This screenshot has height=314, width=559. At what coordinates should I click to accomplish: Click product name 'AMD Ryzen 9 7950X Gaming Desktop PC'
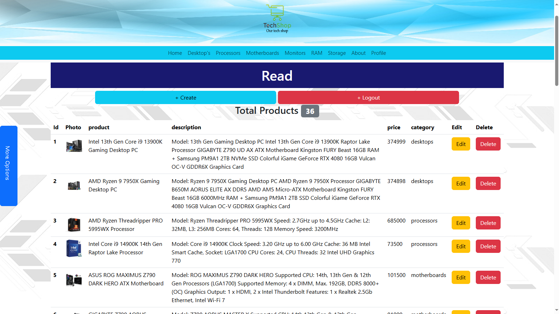tap(124, 185)
